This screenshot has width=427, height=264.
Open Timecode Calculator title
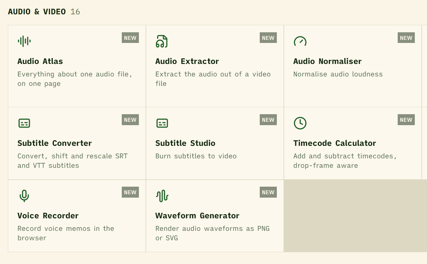coord(335,143)
